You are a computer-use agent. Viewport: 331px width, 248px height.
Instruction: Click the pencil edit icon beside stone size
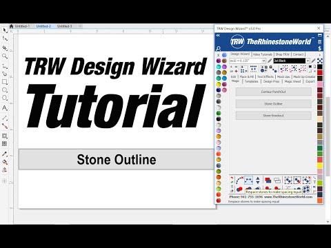[x=270, y=61]
